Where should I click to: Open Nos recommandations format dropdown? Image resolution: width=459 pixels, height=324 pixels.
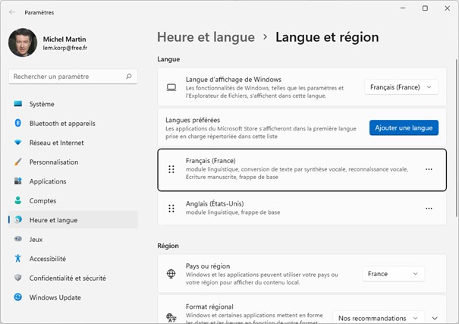coord(379,318)
